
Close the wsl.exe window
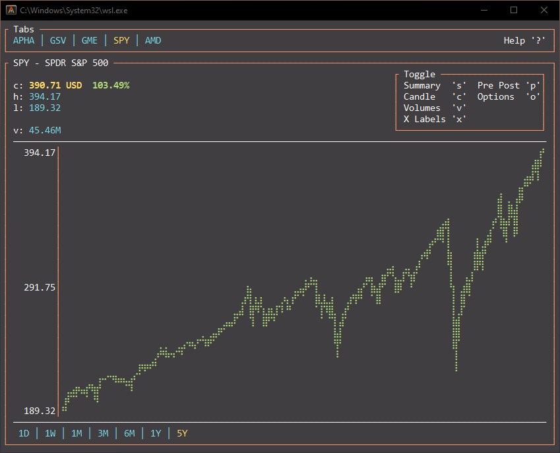click(544, 10)
